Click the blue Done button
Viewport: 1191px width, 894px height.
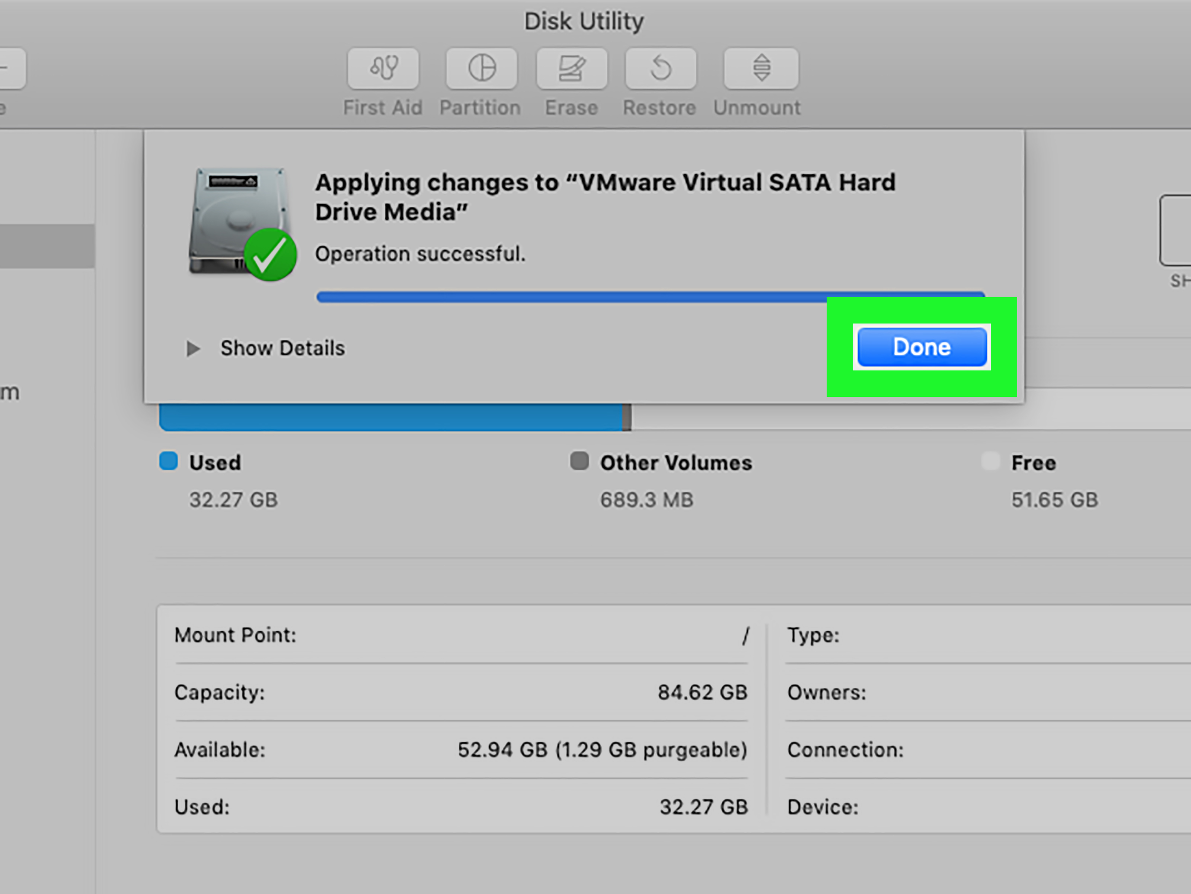pyautogui.click(x=922, y=347)
